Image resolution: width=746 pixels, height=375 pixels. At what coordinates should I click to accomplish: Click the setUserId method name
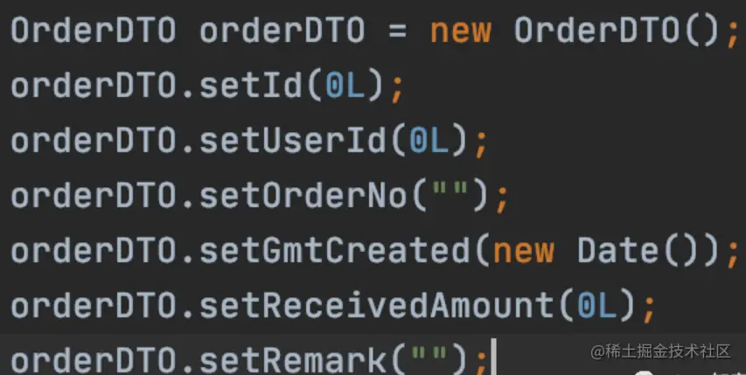[293, 142]
